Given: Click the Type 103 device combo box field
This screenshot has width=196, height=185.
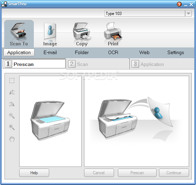Looking at the screenshot, I should pos(145,13).
